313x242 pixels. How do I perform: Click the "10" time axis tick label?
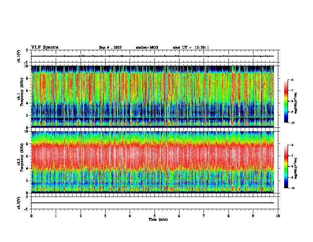point(278,216)
